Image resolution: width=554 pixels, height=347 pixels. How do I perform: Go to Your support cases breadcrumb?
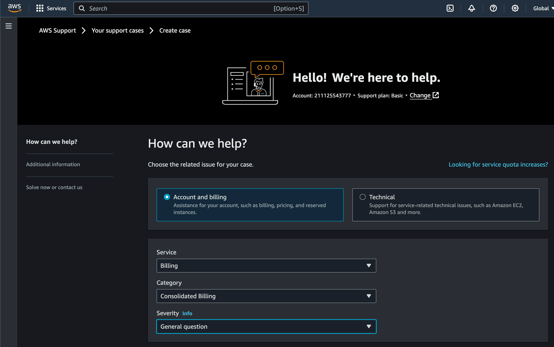click(117, 31)
